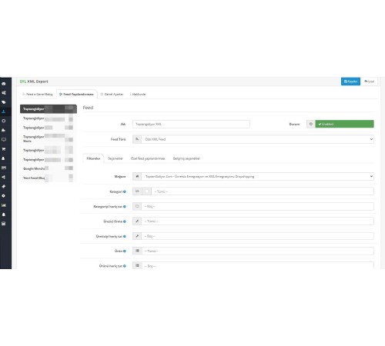
Task: Click the bell icon in the sidebar
Action: pyautogui.click(x=4, y=215)
